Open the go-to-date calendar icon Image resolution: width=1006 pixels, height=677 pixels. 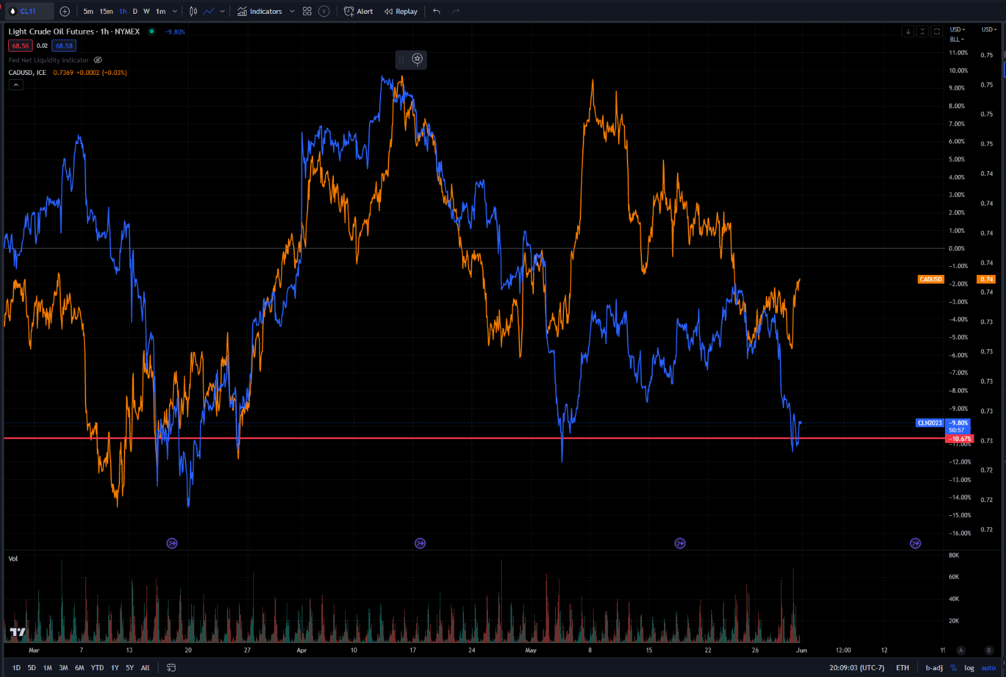point(170,668)
